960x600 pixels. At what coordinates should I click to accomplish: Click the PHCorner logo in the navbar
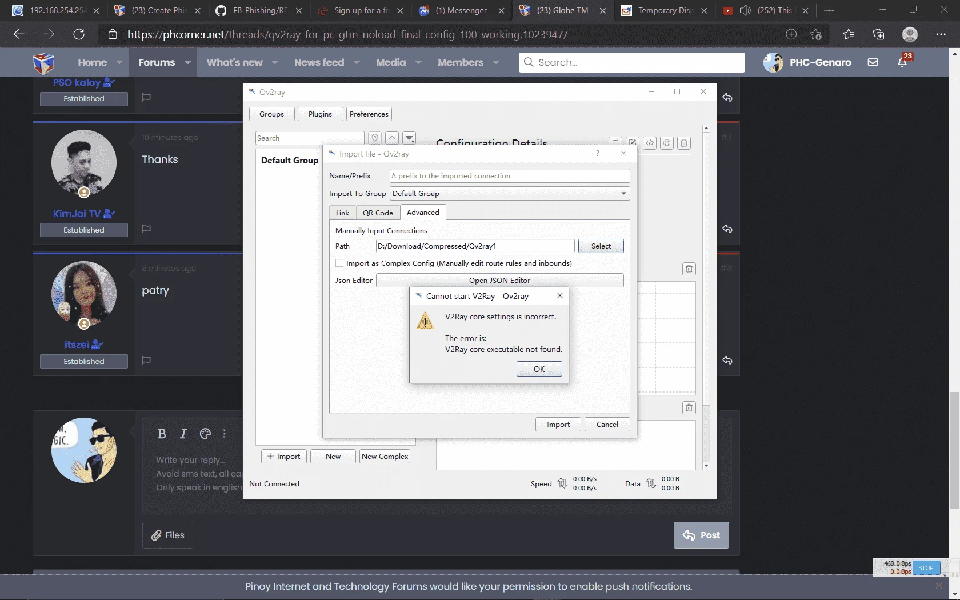[x=43, y=62]
